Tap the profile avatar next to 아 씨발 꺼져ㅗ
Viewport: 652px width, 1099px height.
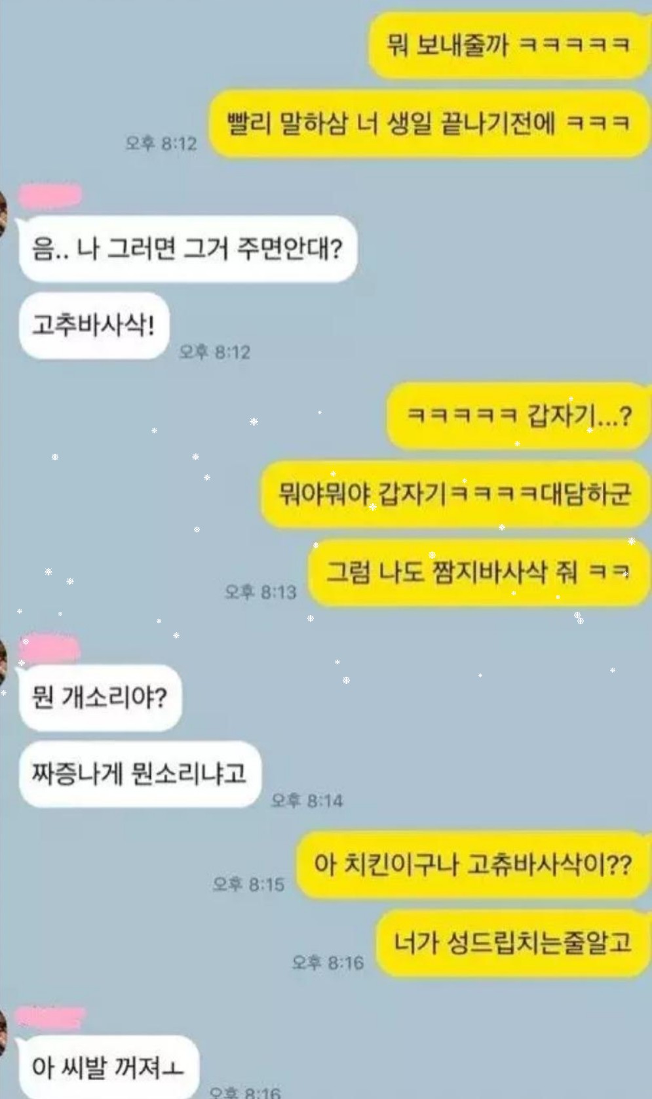(3, 1031)
